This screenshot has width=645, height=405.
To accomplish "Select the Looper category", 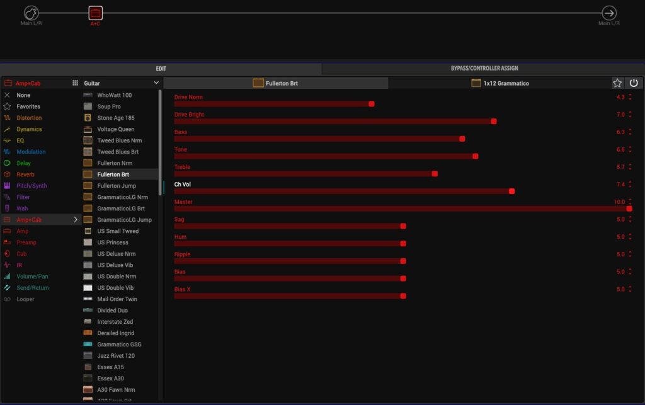I will click(x=25, y=299).
